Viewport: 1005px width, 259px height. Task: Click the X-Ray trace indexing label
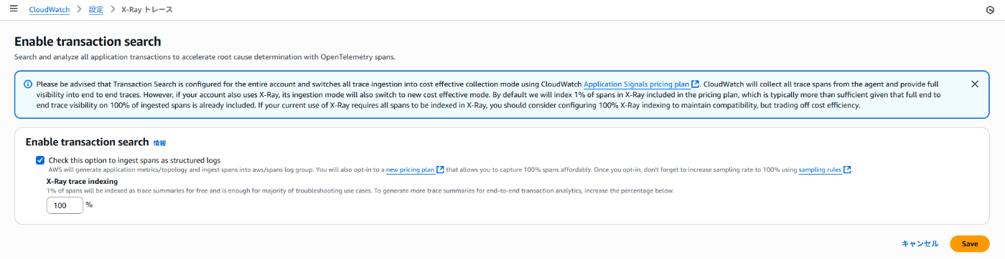tap(81, 182)
